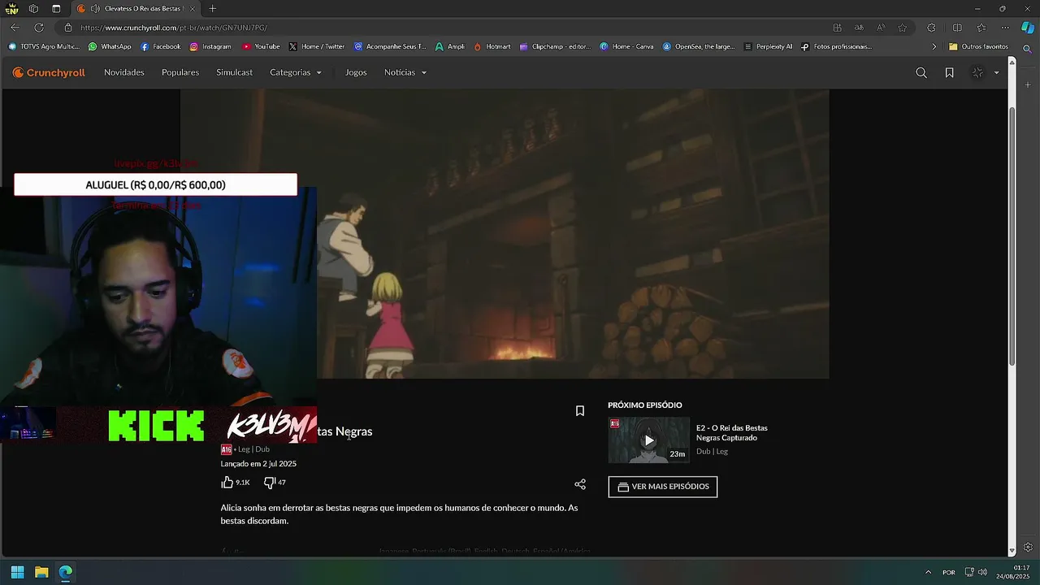Open the WhatsApp bookmark
The image size is (1040, 585).
[110, 47]
